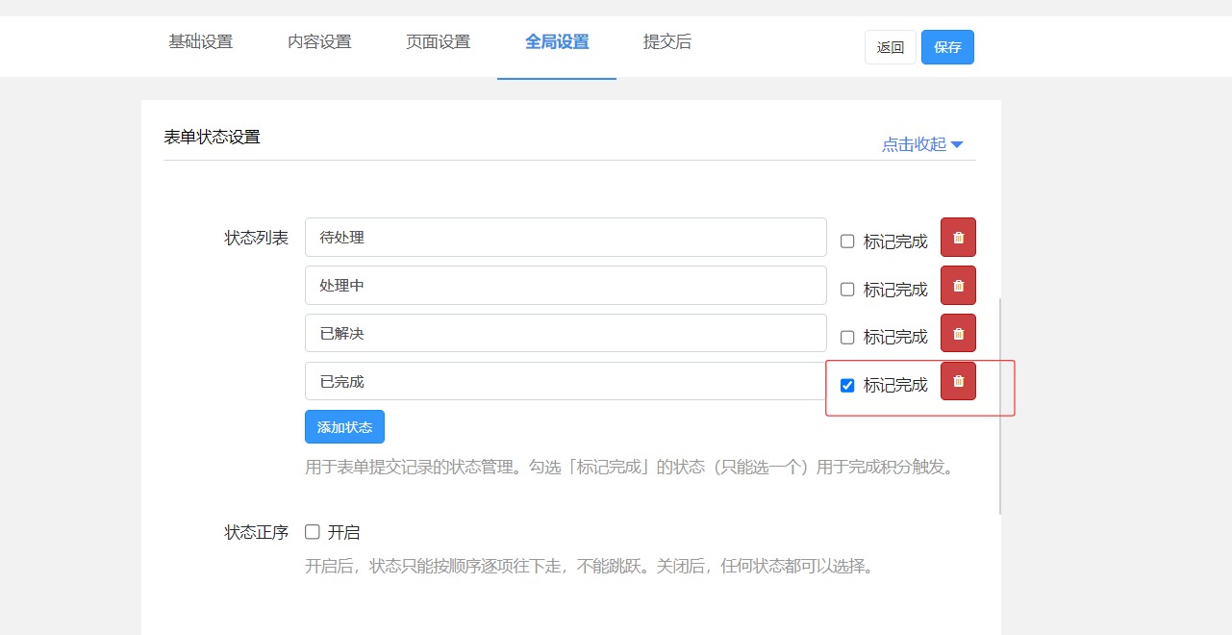This screenshot has height=635, width=1232.
Task: Delete the 已完成 status row
Action: pos(958,382)
